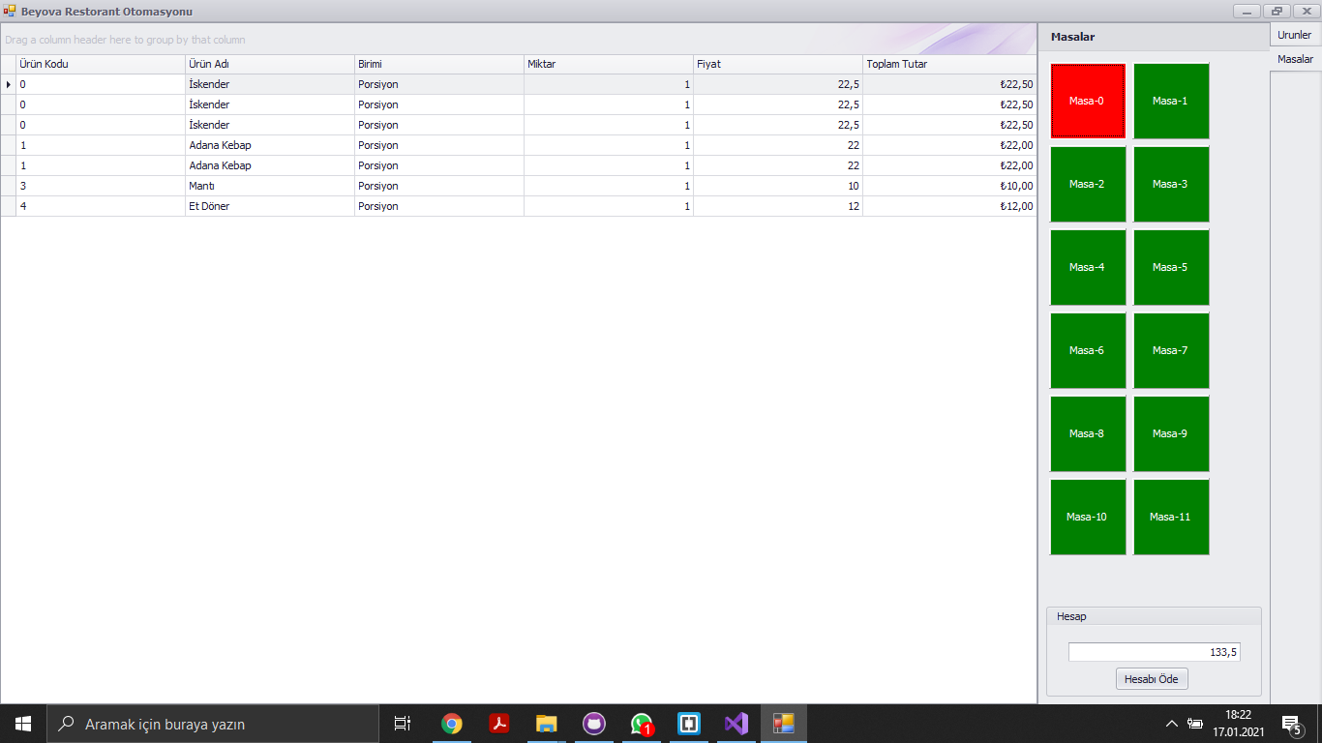Open the Windows Start menu
Image resolution: width=1322 pixels, height=743 pixels.
pyautogui.click(x=23, y=724)
